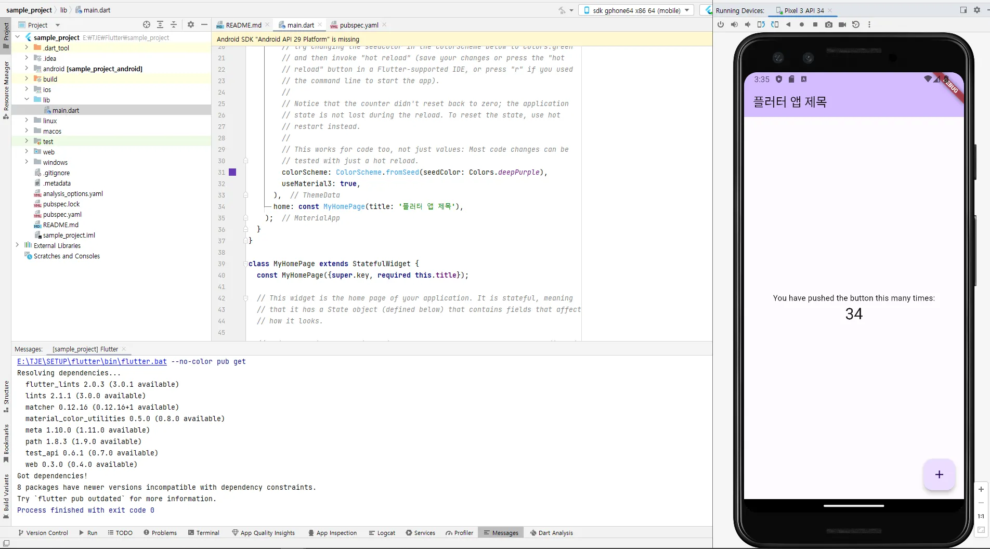Collapse all in the Project panel

coord(174,25)
